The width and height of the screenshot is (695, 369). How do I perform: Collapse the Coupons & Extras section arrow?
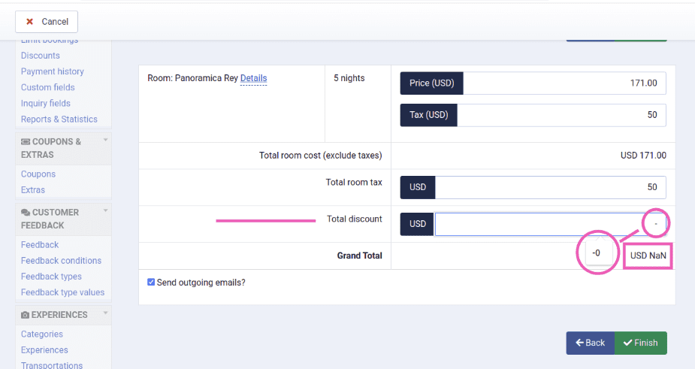(x=105, y=141)
